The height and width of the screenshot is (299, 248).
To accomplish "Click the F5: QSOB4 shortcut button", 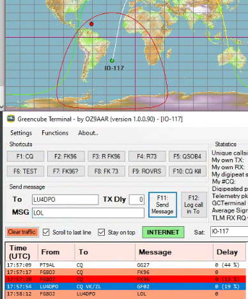I will click(187, 157).
